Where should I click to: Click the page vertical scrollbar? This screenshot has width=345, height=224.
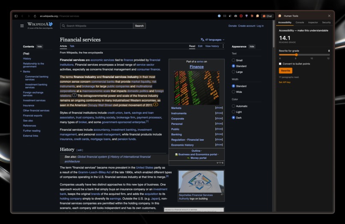(274, 34)
